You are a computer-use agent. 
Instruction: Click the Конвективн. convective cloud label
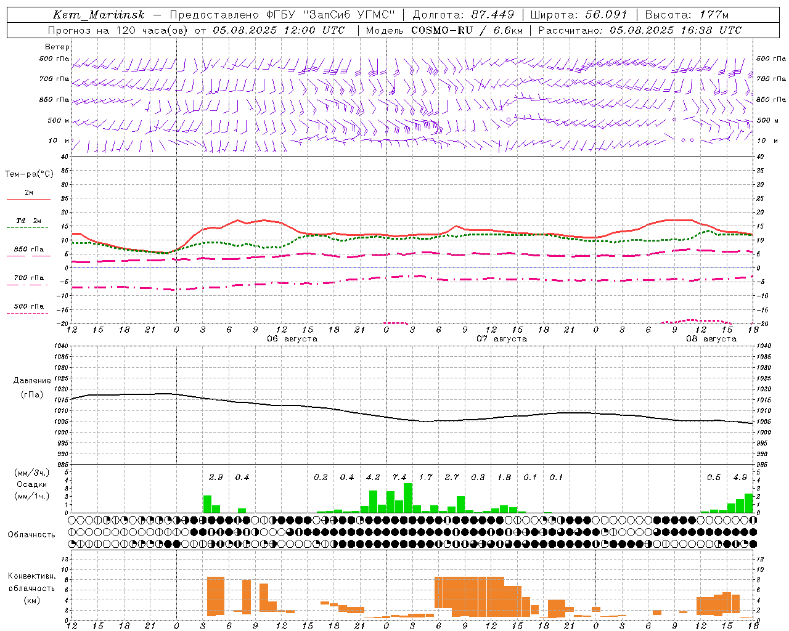(31, 576)
